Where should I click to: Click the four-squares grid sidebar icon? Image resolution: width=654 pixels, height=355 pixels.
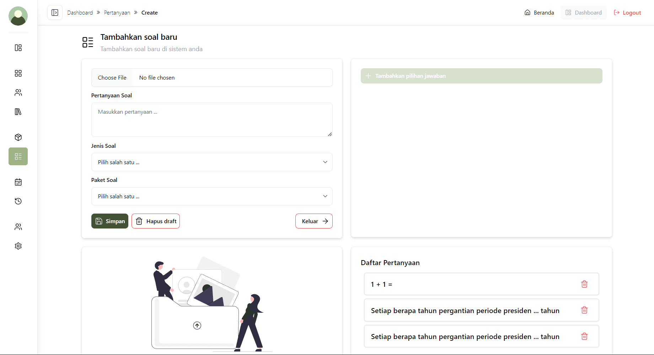[18, 73]
